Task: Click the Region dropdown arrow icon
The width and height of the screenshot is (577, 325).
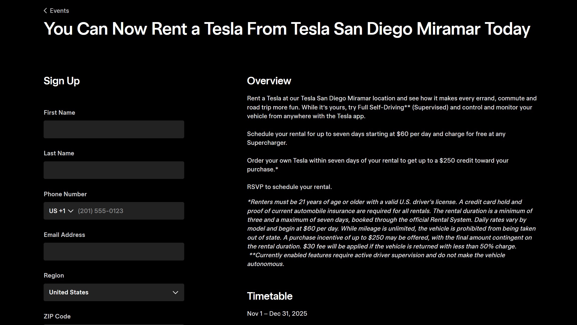Action: pyautogui.click(x=175, y=292)
